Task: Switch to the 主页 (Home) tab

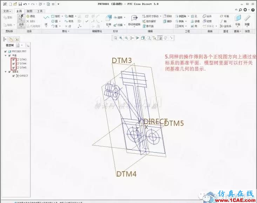Action: [x=19, y=11]
